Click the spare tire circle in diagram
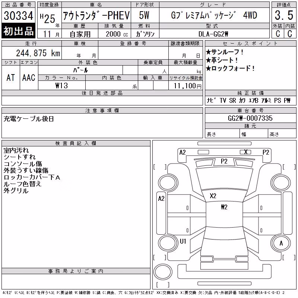Screen dimensions: 298x298 point(163,272)
